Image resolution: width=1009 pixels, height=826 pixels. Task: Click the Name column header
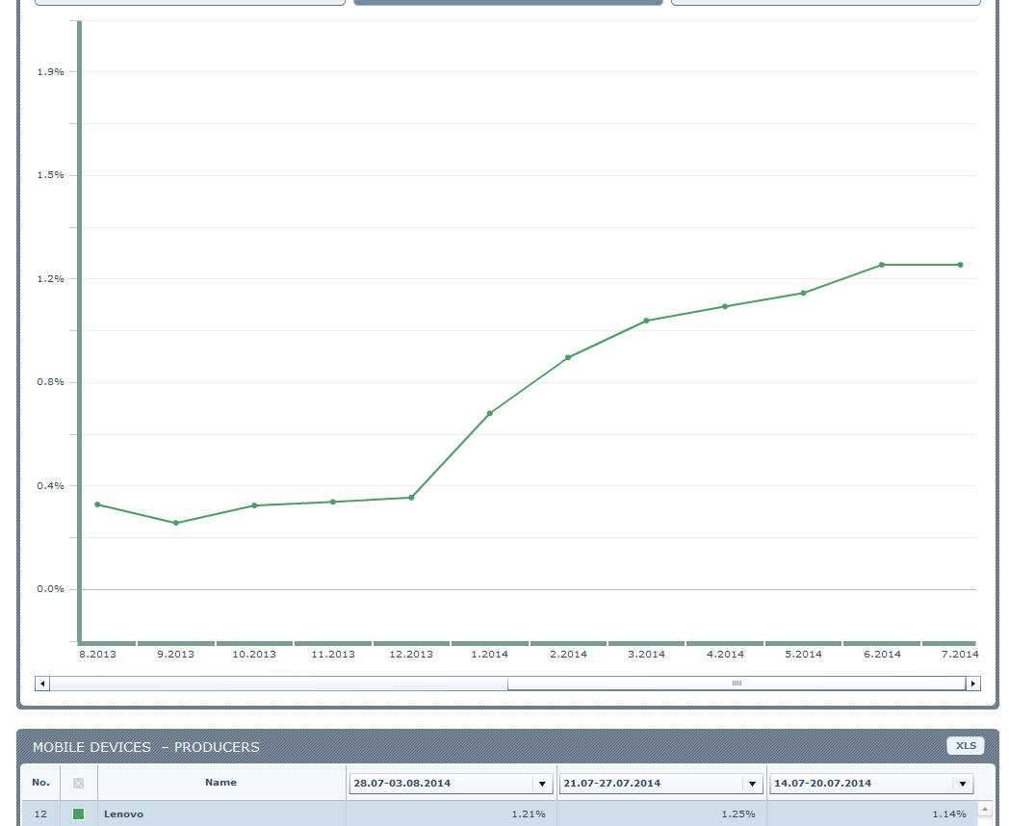220,783
